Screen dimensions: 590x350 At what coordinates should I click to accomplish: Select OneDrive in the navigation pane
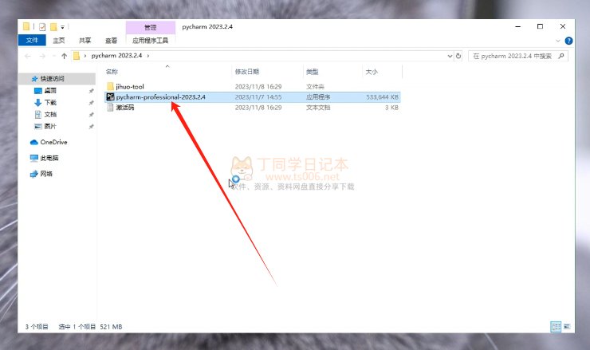pos(53,142)
